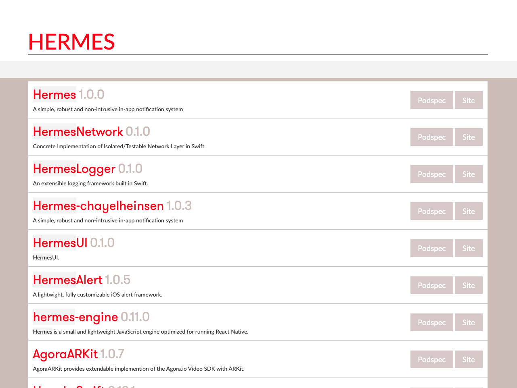Open the AgoraARKit pod link
The width and height of the screenshot is (517, 388).
[x=65, y=354]
